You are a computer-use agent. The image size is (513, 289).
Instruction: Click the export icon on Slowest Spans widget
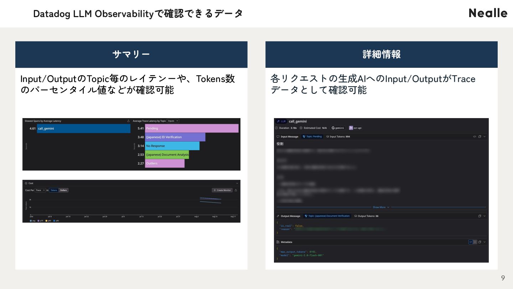128,121
